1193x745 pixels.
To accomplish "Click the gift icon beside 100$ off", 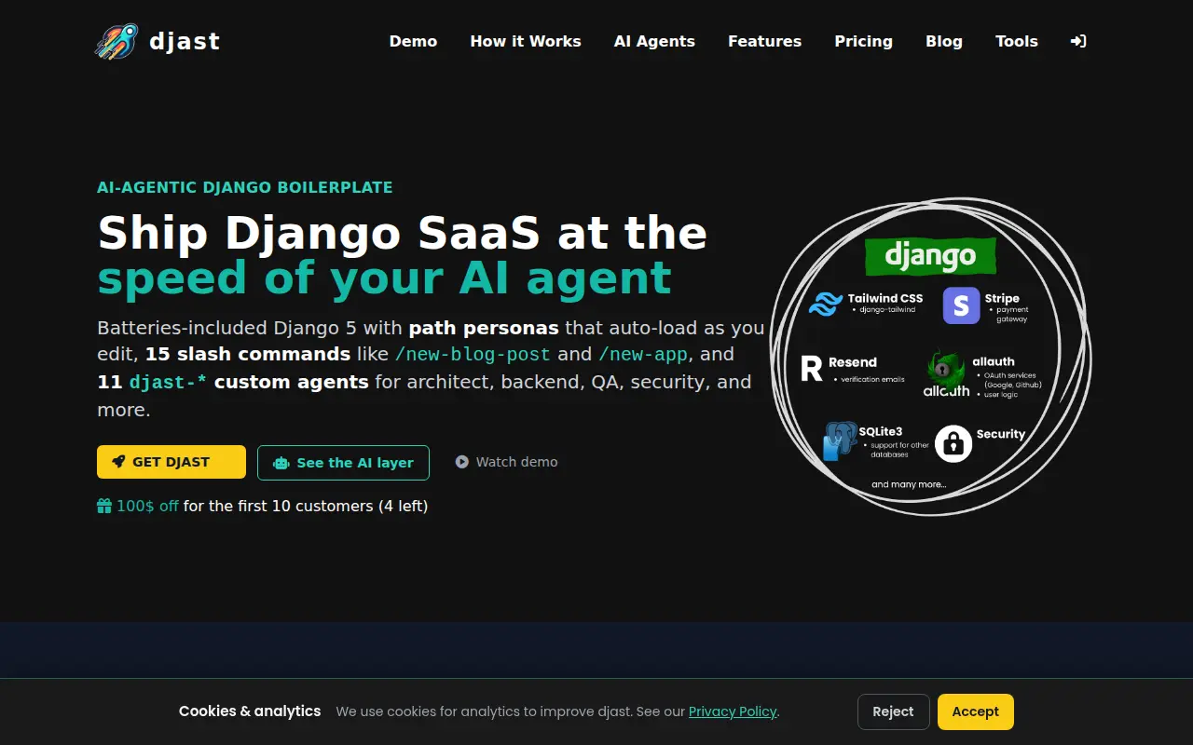I will click(x=104, y=506).
